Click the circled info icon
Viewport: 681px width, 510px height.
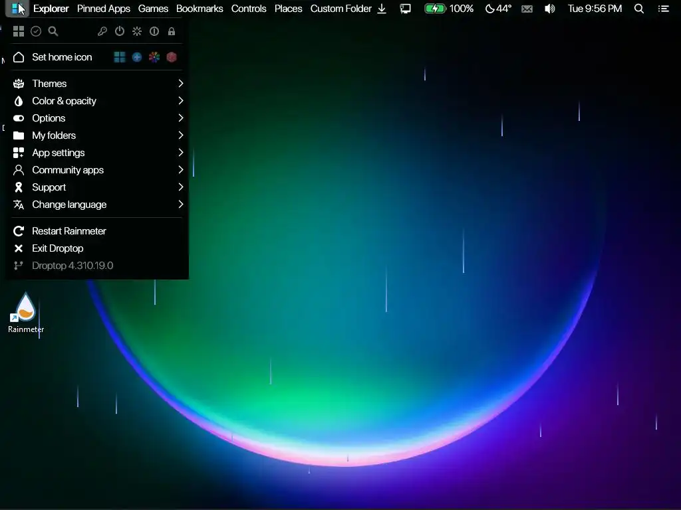[x=154, y=31]
